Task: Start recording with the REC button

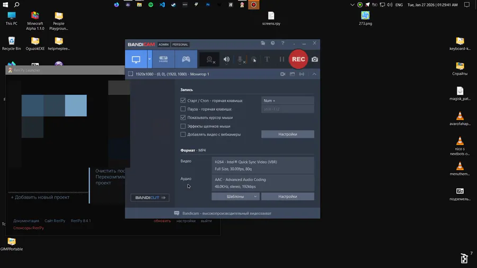Action: [x=298, y=59]
